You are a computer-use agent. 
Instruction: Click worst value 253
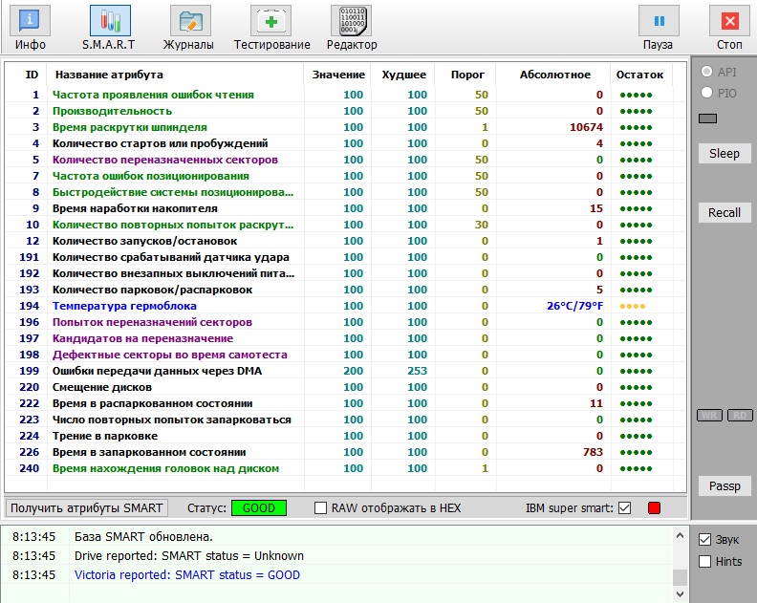(417, 371)
